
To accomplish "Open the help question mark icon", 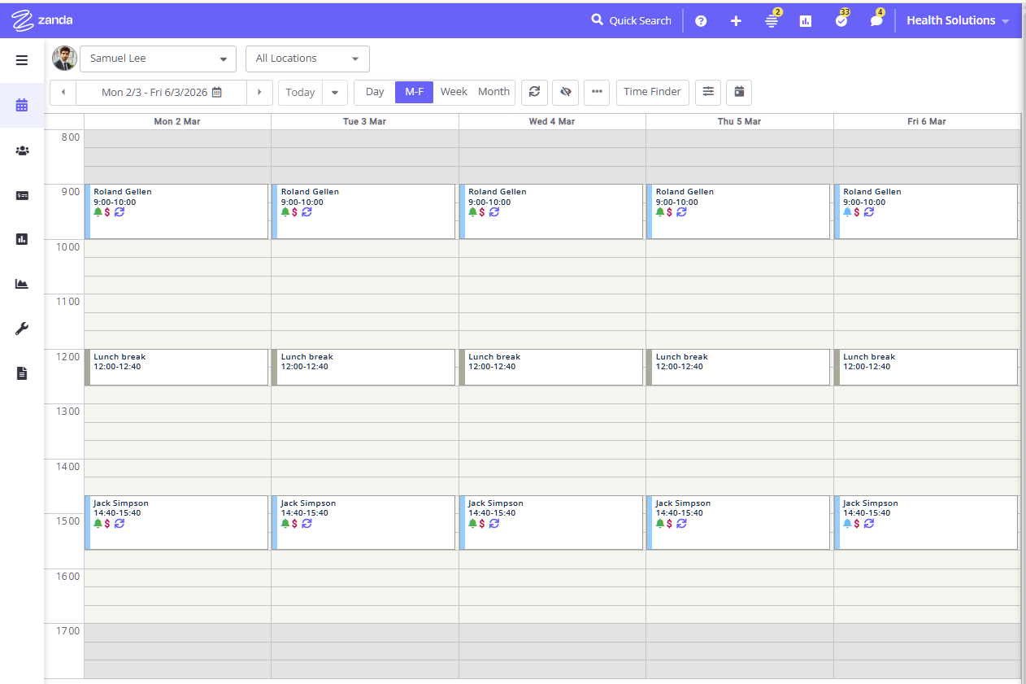I will (701, 21).
